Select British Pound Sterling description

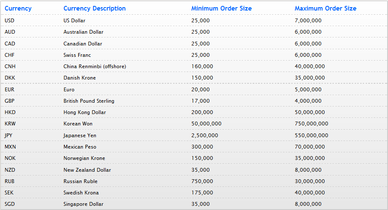click(89, 101)
